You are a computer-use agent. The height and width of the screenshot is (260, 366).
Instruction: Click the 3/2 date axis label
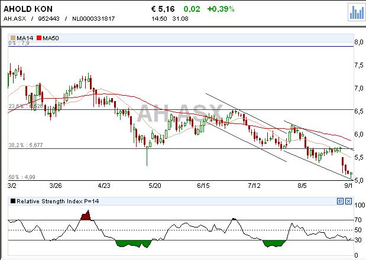tap(12, 186)
